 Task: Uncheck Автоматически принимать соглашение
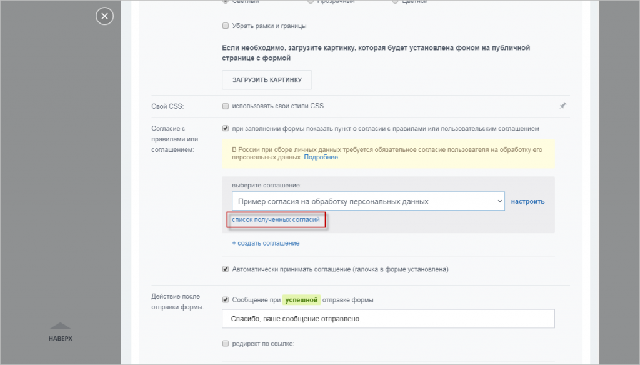[x=225, y=269]
